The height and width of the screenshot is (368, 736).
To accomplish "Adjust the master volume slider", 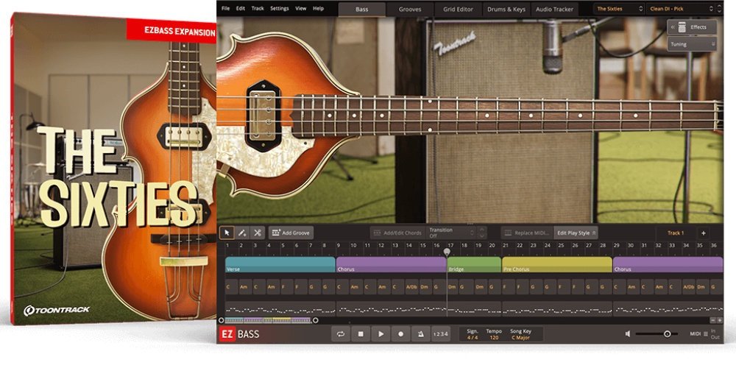I will tap(667, 334).
